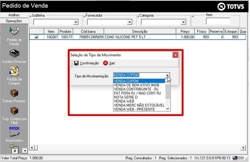Image resolution: width=250 pixels, height=162 pixels.
Task: Click Reg. Consultados status entry
Action: click(x=141, y=158)
